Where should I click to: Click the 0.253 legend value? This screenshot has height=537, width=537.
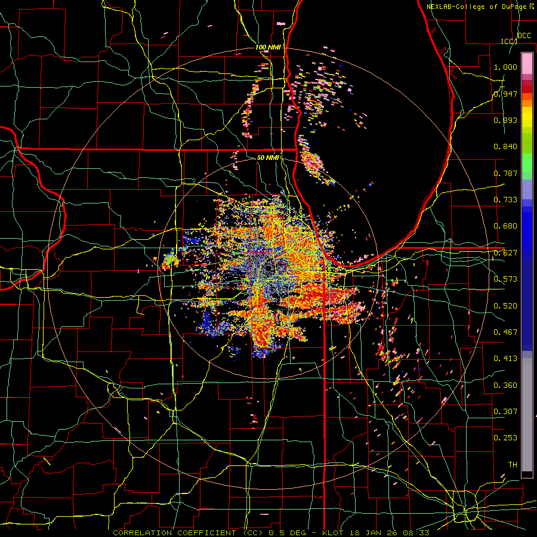click(x=505, y=438)
